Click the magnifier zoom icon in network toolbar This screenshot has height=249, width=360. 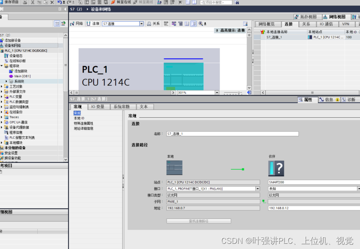pos(201,24)
